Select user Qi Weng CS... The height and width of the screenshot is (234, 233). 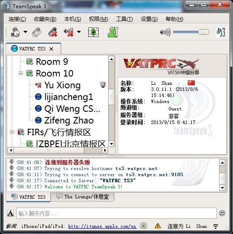point(72,109)
